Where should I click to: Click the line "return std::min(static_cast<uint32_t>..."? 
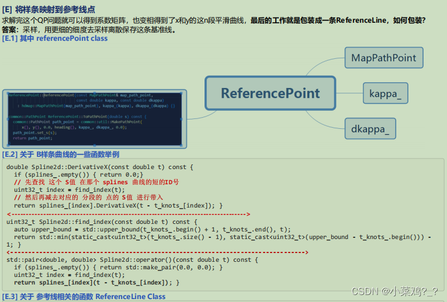(219, 241)
